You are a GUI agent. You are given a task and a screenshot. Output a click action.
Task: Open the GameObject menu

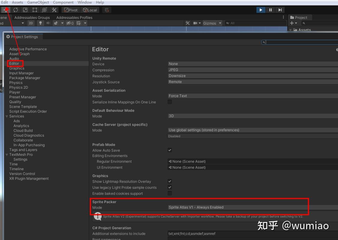(x=38, y=2)
